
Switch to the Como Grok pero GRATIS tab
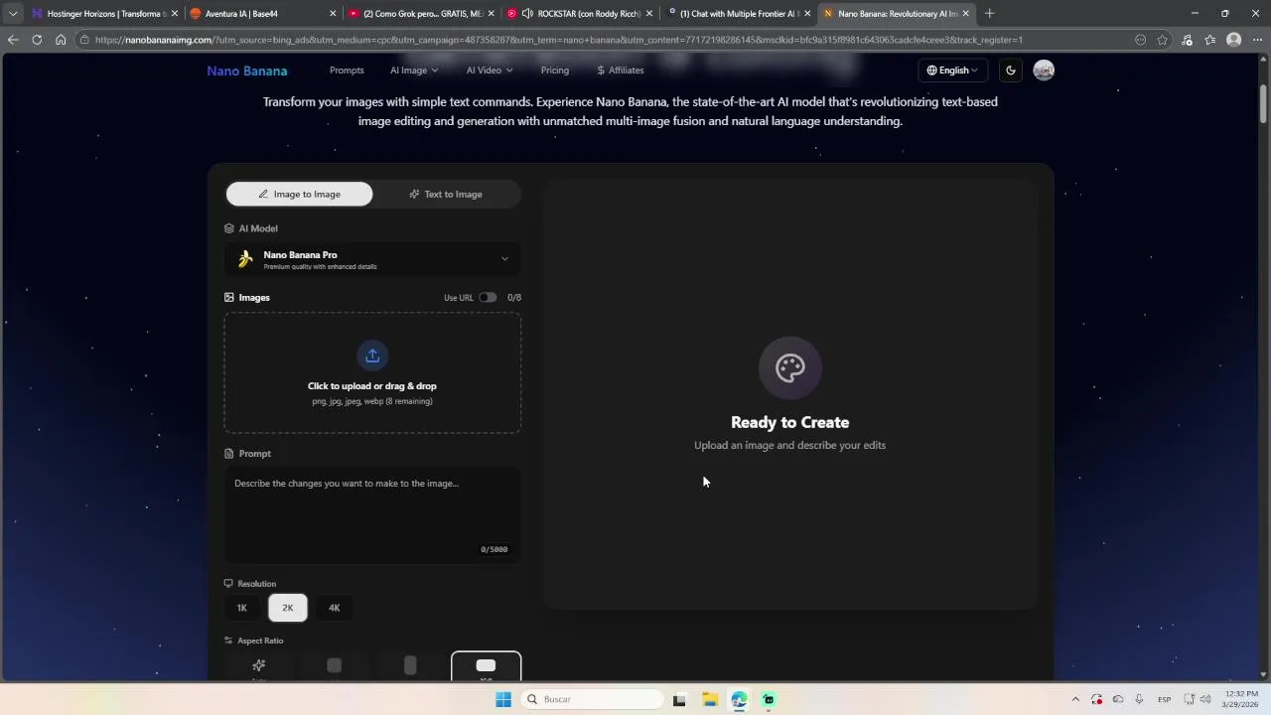[x=422, y=14]
